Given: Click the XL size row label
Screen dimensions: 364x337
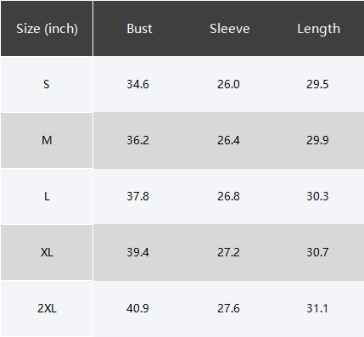Looking at the screenshot, I should [x=47, y=252].
